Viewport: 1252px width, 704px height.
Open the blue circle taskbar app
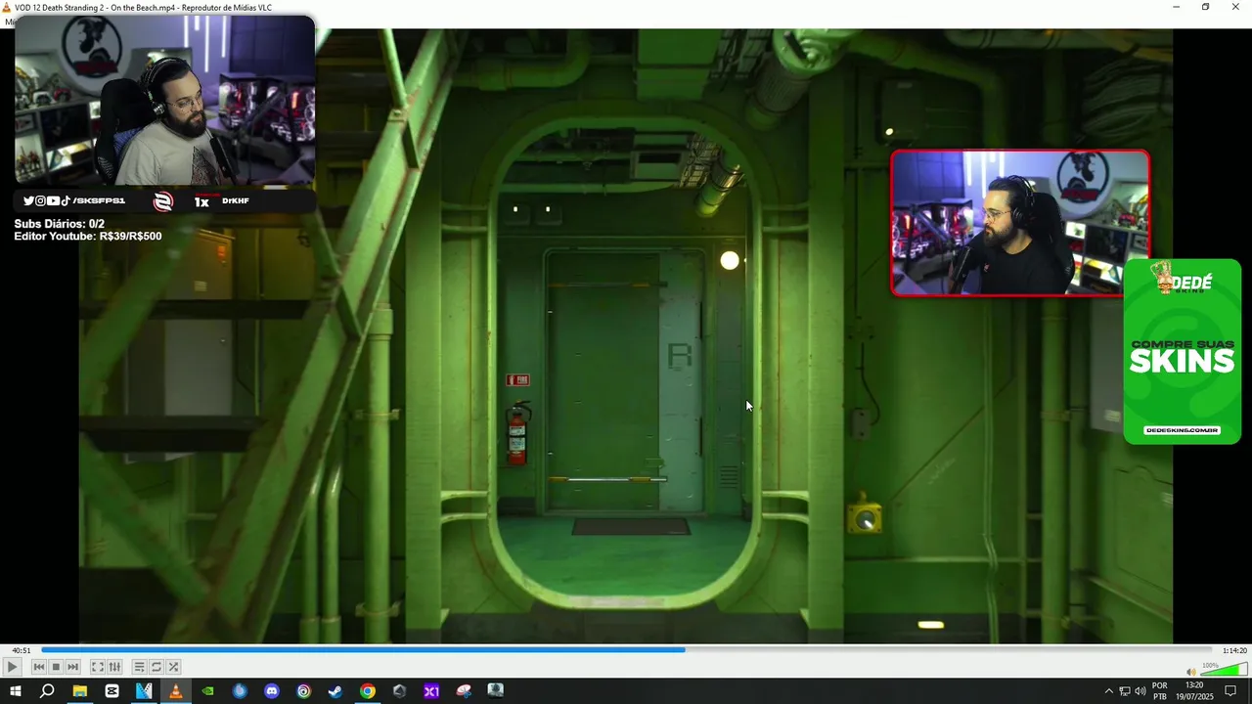tap(240, 691)
